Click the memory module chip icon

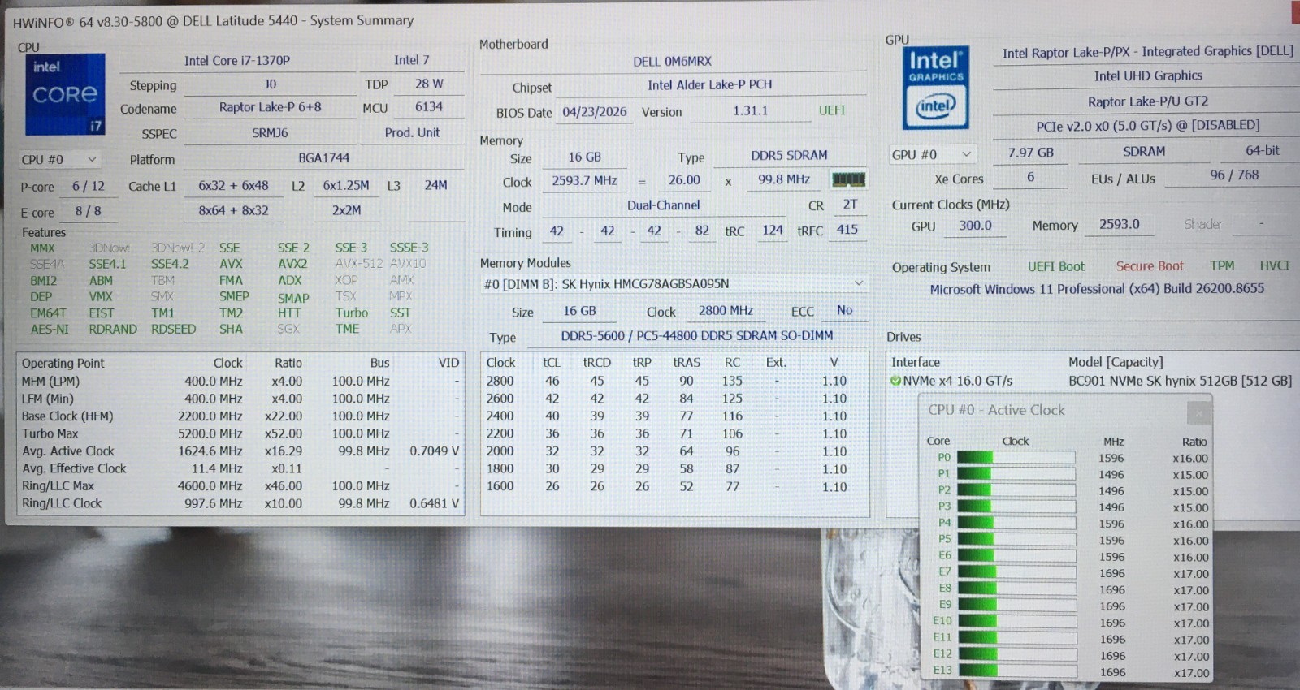[848, 179]
